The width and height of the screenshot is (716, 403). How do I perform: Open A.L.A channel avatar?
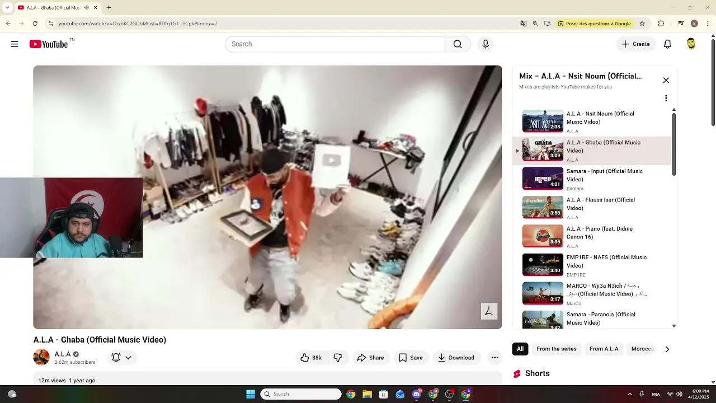(x=41, y=357)
